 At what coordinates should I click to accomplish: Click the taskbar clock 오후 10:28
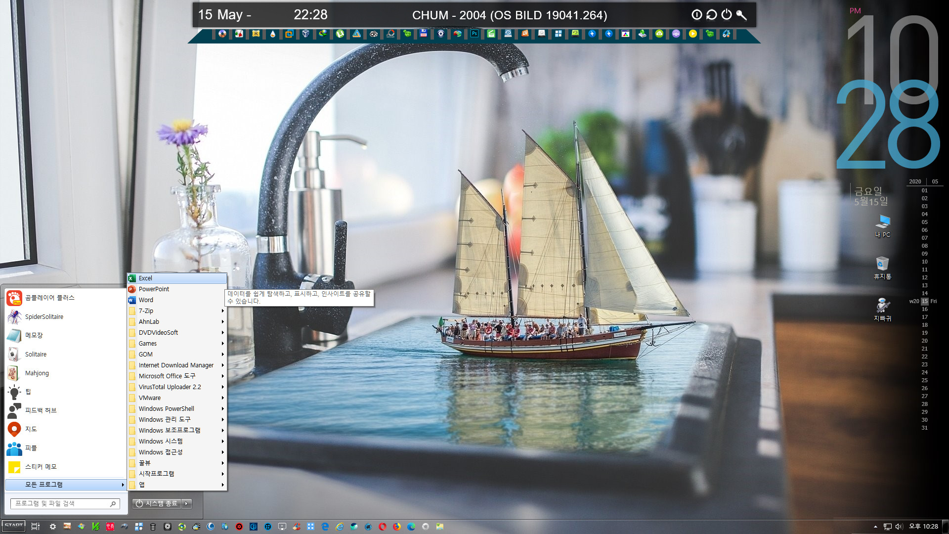923,527
